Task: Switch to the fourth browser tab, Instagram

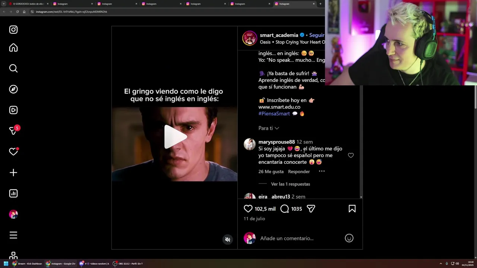Action: pos(161,4)
